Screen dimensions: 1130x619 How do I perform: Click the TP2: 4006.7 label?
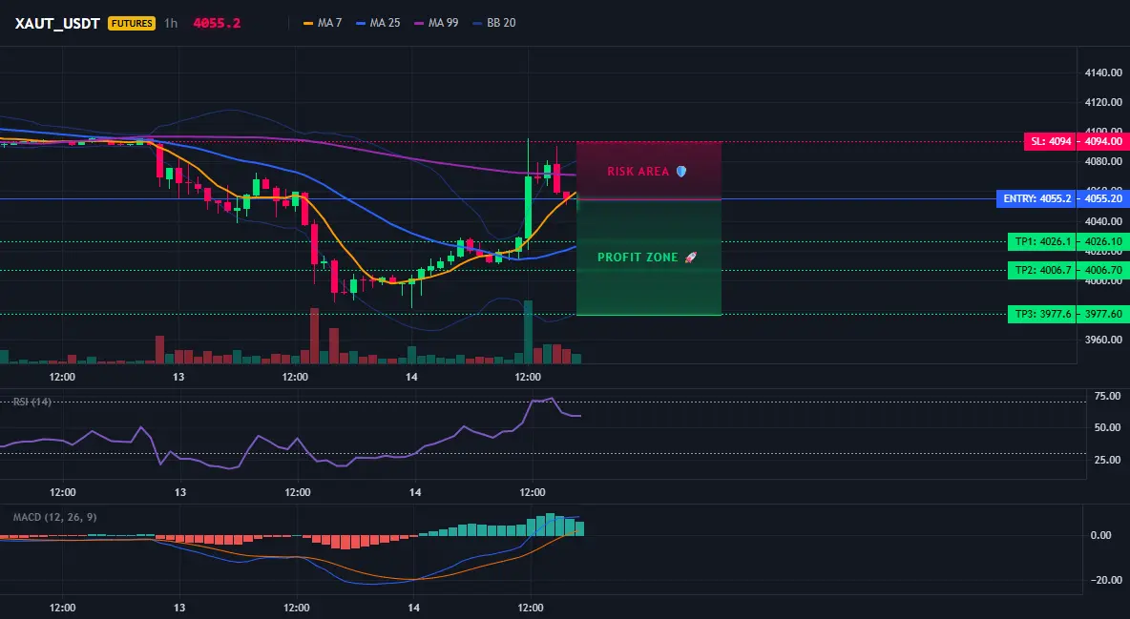1043,271
